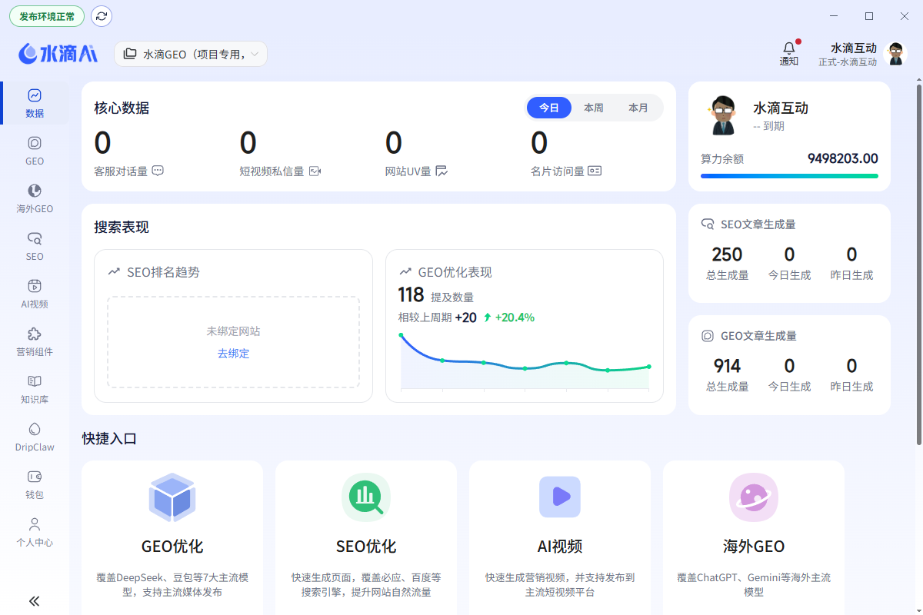Collapse the sidebar with double-chevron icon
The width and height of the screenshot is (923, 615).
tap(35, 601)
